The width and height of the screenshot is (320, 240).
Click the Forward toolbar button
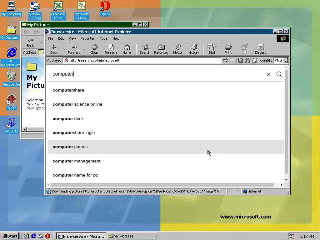[74, 49]
